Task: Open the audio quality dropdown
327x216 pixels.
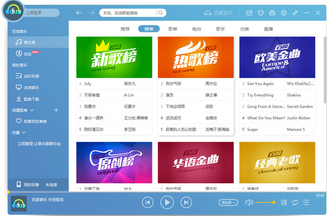Action: coord(228,202)
